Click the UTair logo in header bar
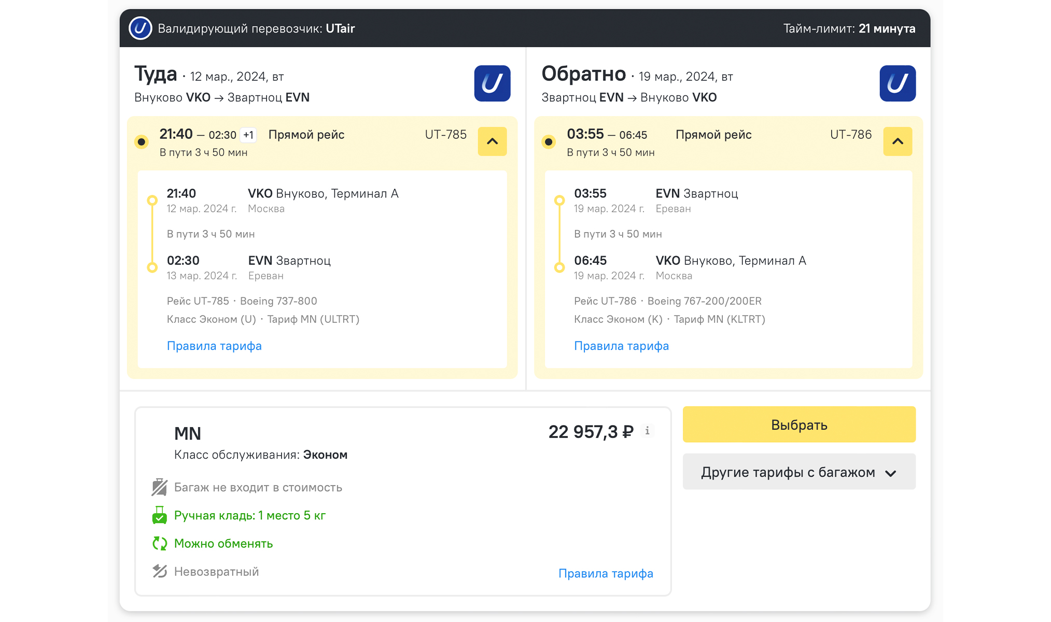The image size is (1051, 622). [x=140, y=28]
